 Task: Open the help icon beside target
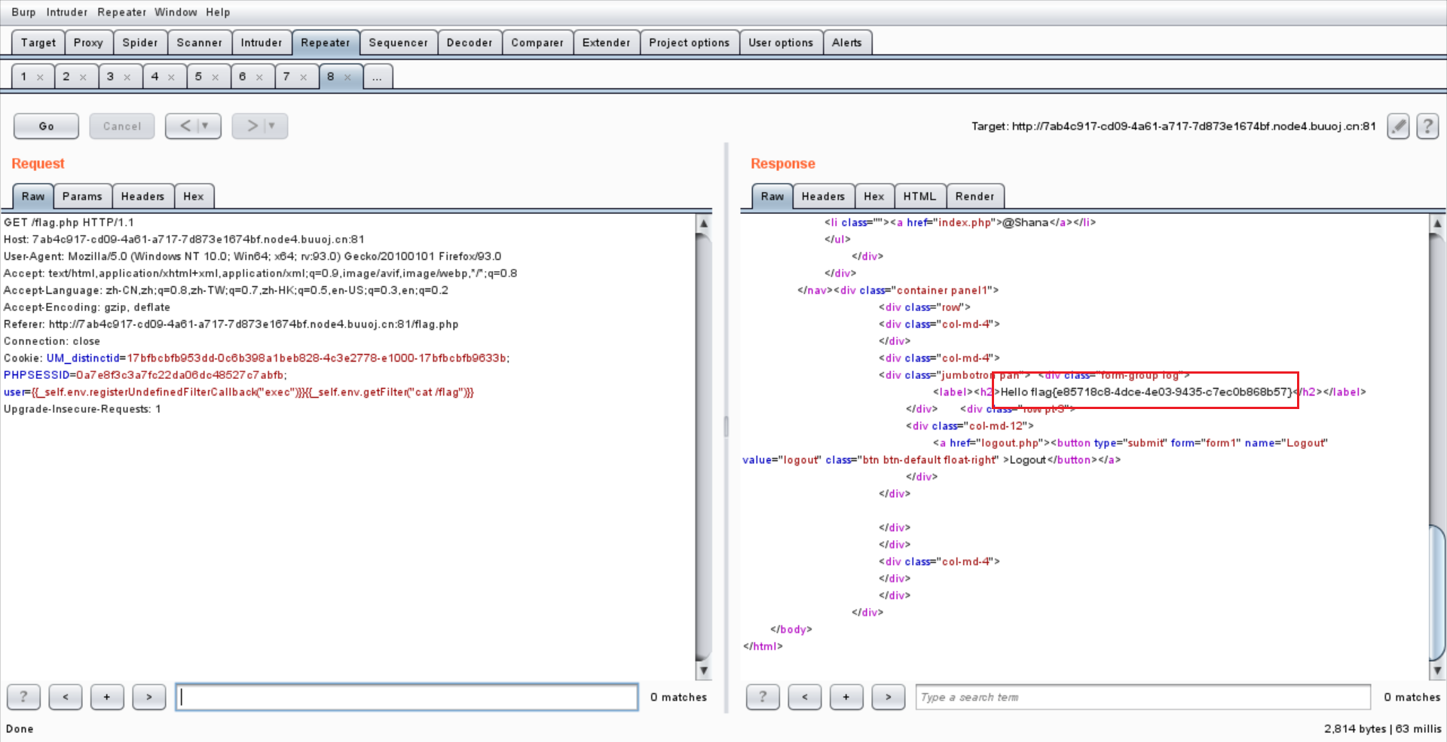[1427, 127]
